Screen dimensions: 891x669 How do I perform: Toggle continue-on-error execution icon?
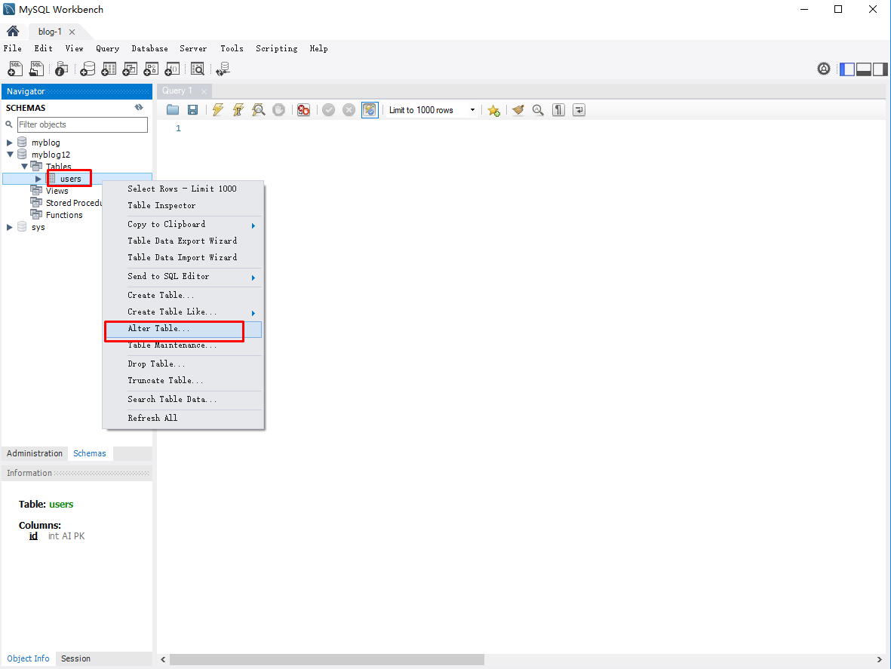coord(303,109)
